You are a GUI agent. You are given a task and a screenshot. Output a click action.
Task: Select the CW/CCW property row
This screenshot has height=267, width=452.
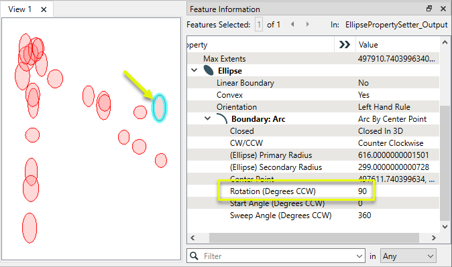(x=313, y=143)
